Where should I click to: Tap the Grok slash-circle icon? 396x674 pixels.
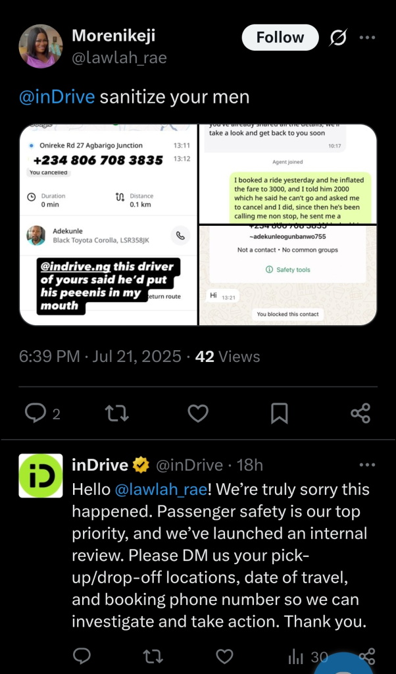coord(338,38)
